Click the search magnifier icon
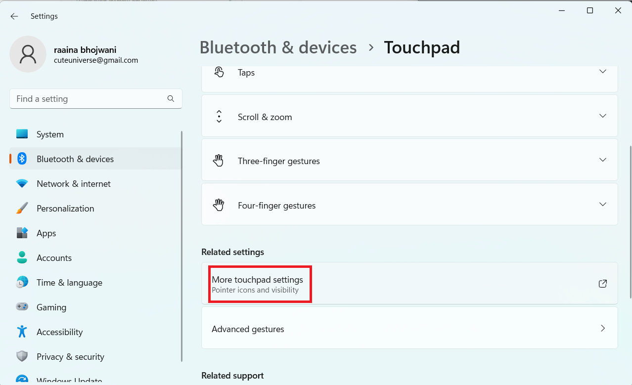632x385 pixels. point(171,99)
